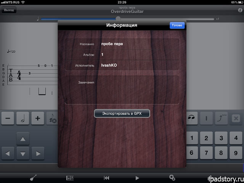
Task: Tap the quarter note icon beside slider
Action: (x=38, y=19)
